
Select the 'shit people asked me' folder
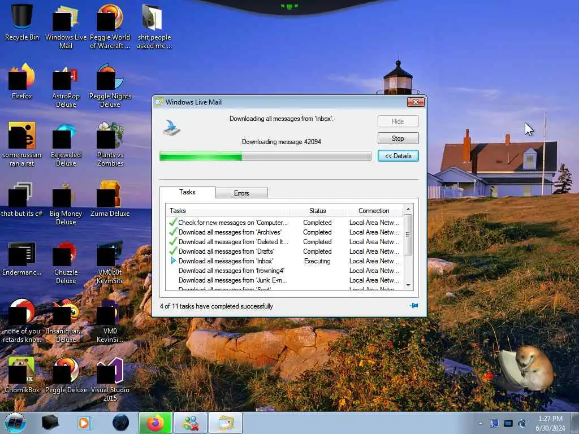click(154, 26)
